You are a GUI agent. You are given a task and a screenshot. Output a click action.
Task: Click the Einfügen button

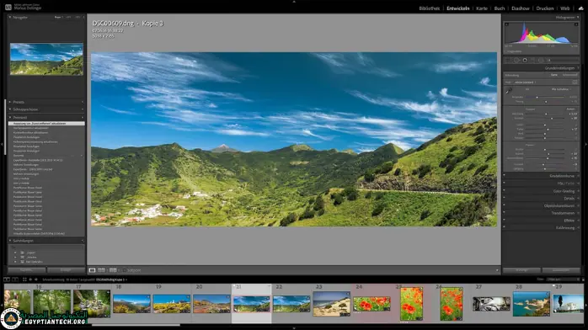coord(66,270)
